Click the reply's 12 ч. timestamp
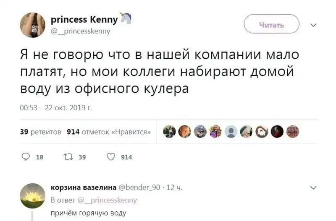 click(174, 187)
